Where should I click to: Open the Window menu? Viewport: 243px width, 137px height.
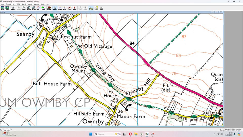pyautogui.click(x=36, y=4)
